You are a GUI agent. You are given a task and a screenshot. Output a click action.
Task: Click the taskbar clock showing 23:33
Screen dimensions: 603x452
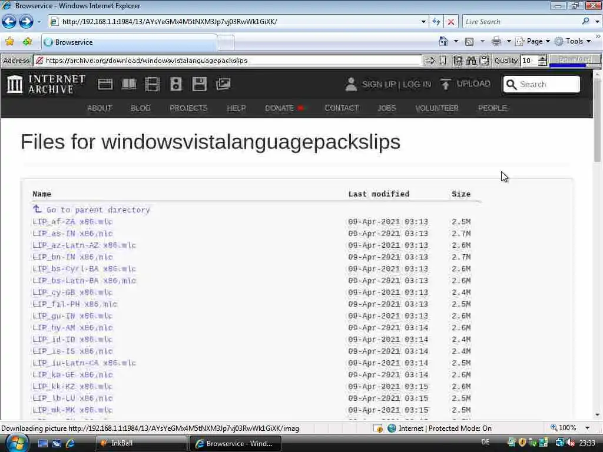pos(587,443)
